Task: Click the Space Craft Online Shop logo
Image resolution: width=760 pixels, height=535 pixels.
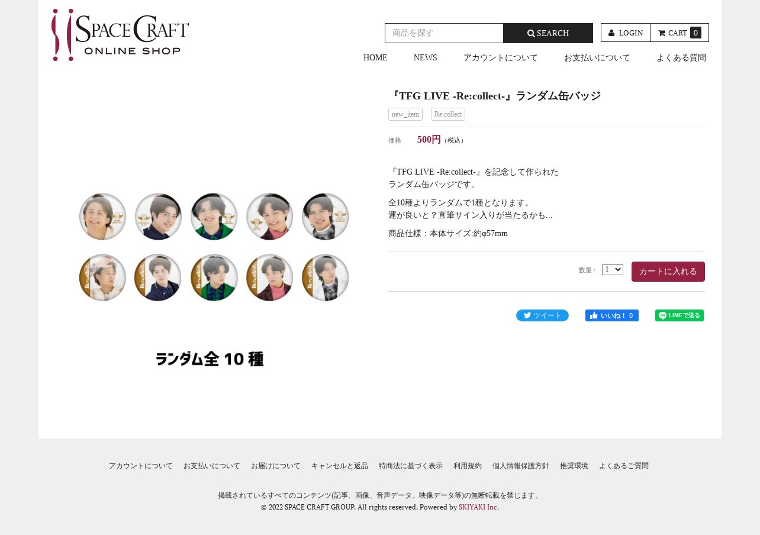Action: pos(120,35)
